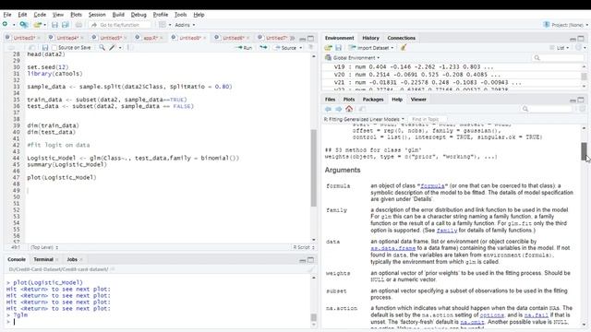
Task: Open the New File dropdown arrow
Action: point(14,25)
